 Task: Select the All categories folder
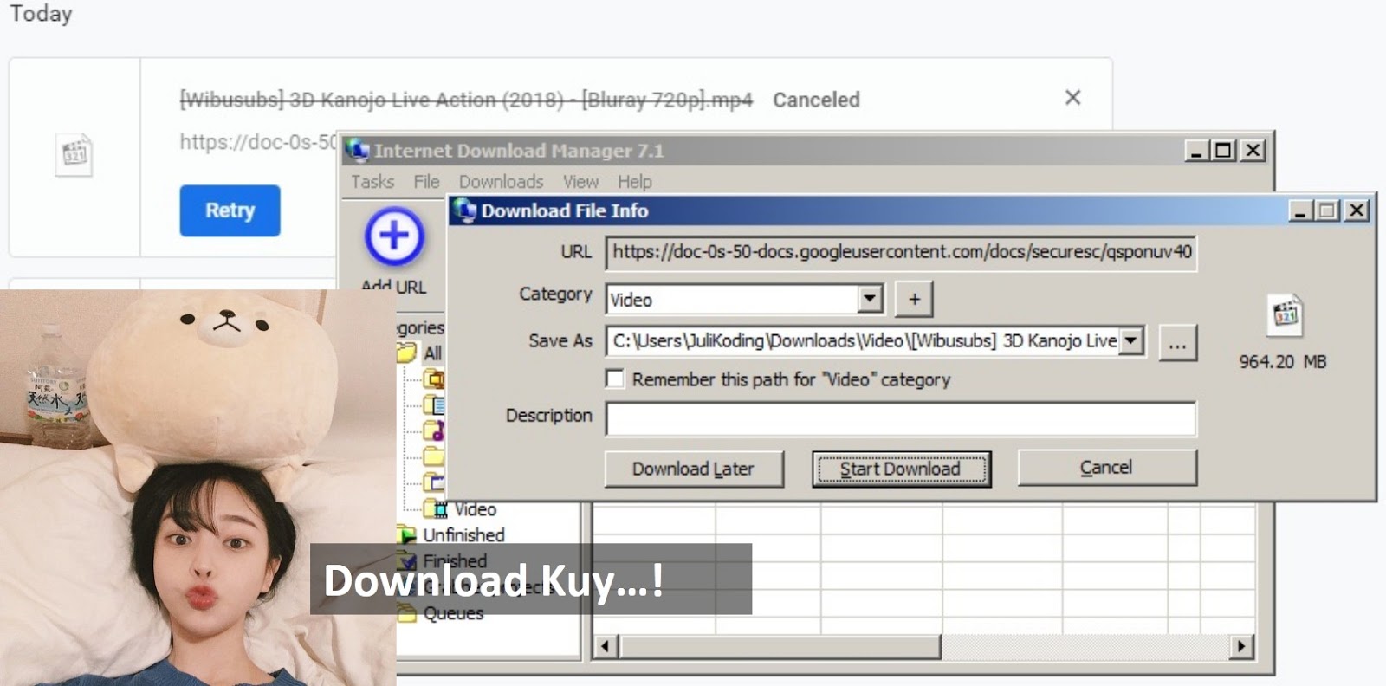tap(421, 353)
